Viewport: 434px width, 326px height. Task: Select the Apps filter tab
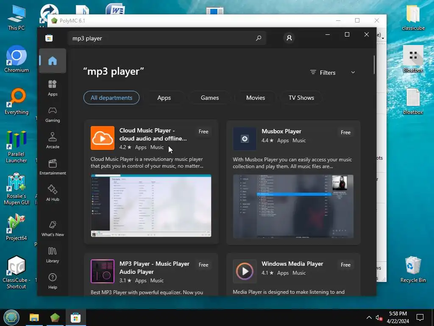click(164, 98)
